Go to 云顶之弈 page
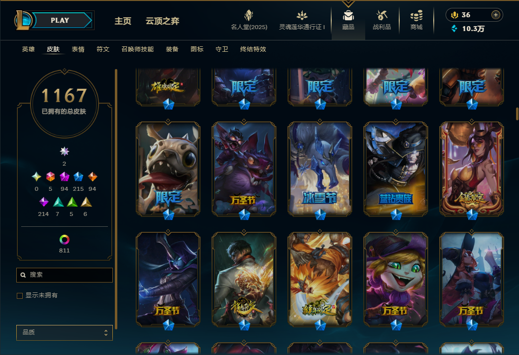 [x=163, y=21]
